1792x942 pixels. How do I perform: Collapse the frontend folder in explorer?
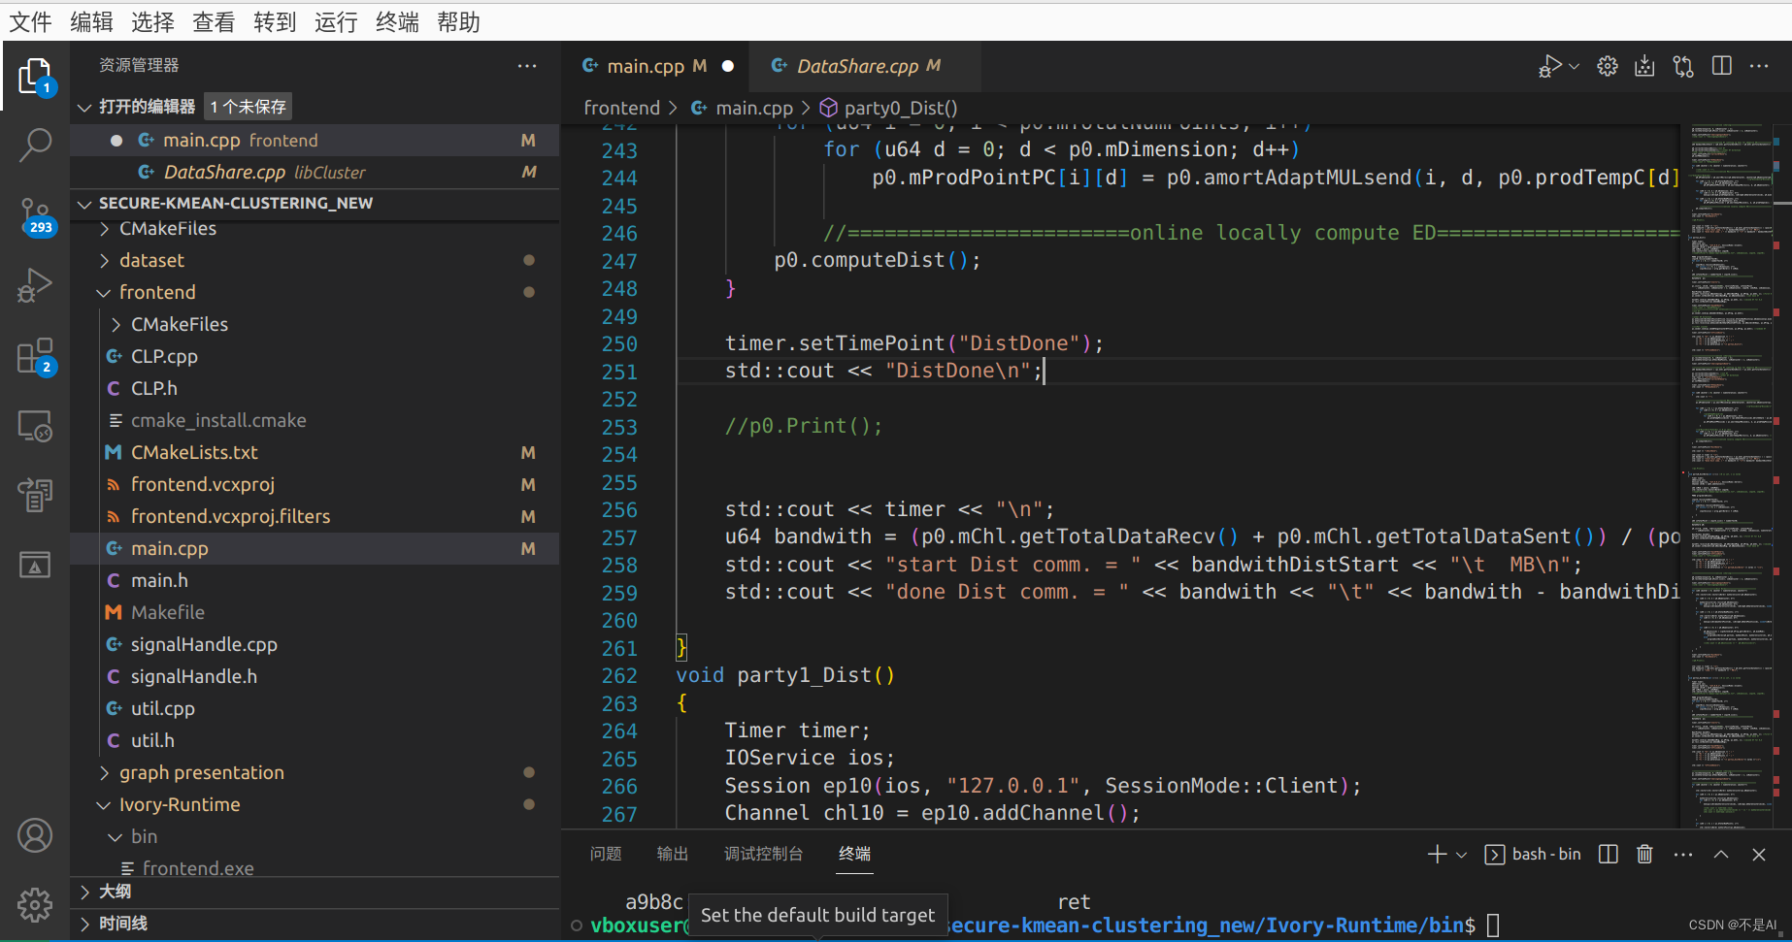pos(315,292)
